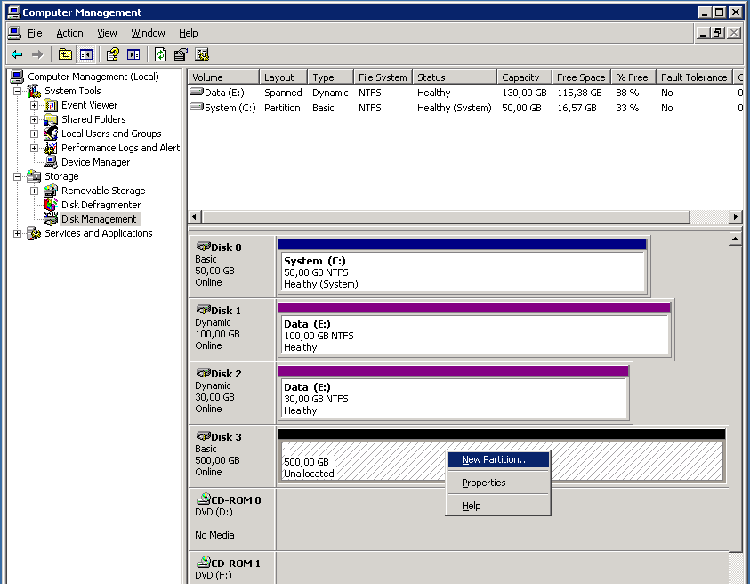Image resolution: width=750 pixels, height=584 pixels.
Task: Open the Help toolbar icon with question mark
Action: 113,54
